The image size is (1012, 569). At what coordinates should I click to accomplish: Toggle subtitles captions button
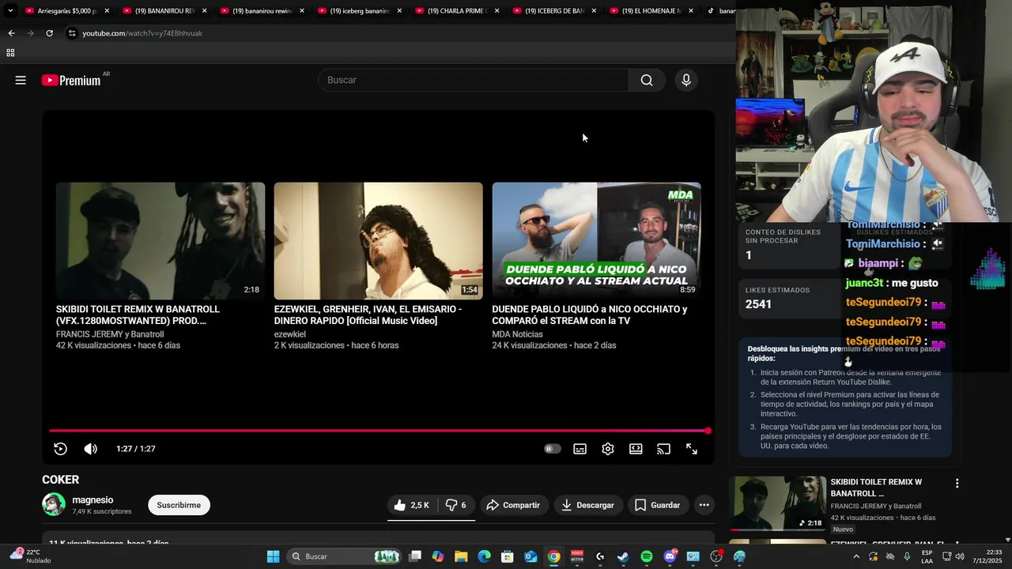coord(580,449)
